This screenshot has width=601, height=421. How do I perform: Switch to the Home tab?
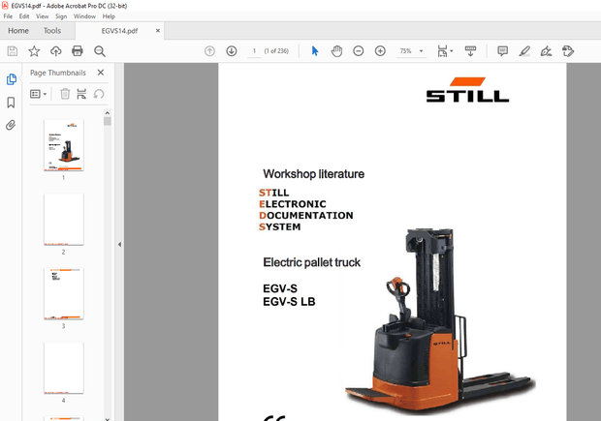point(18,31)
